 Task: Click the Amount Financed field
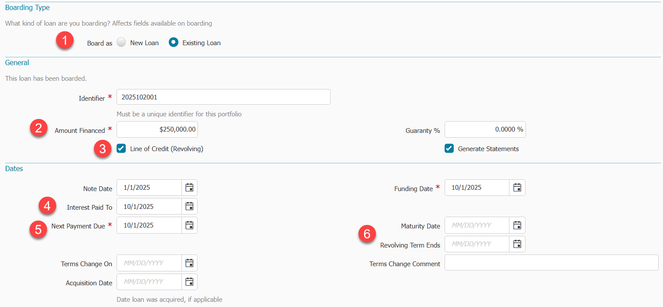[157, 129]
